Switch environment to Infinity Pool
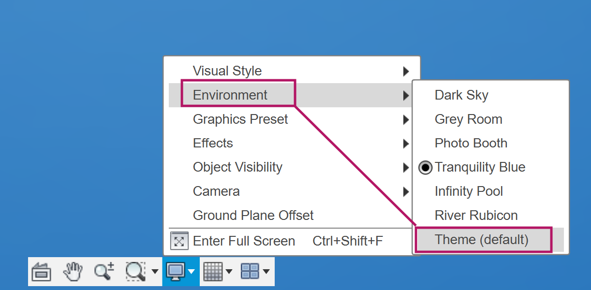This screenshot has width=591, height=290. (x=469, y=191)
